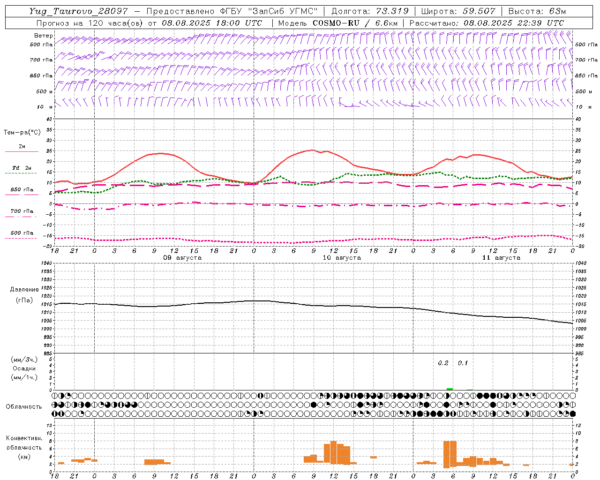Click the tallest orange convective bar on 10 августа
600x480 pixels.
click(x=333, y=452)
